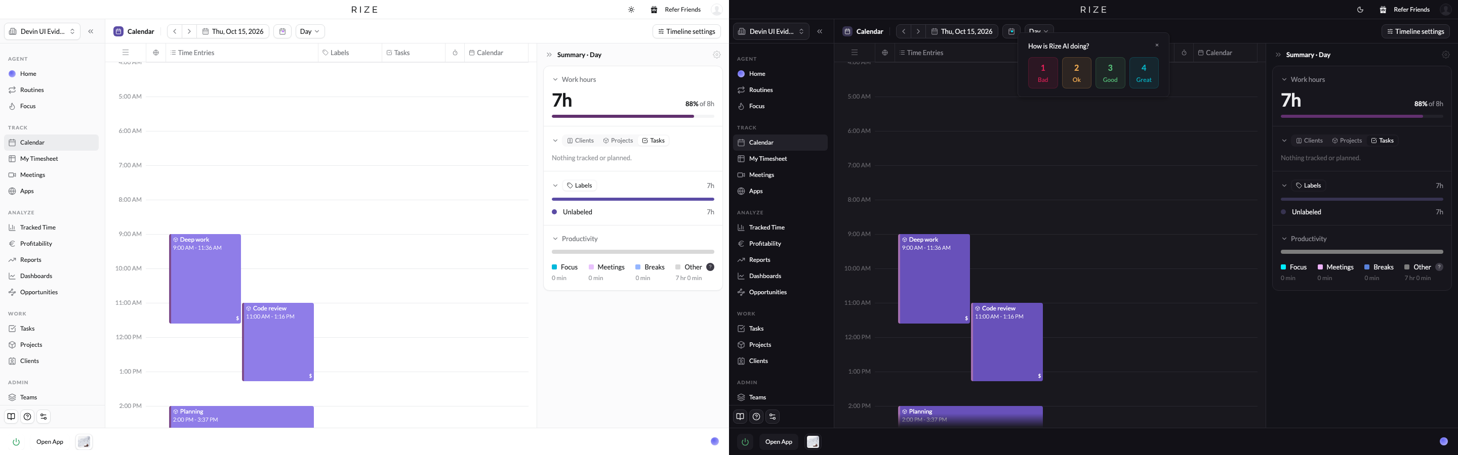Rate Rize AI as 1 Bad
This screenshot has height=455, width=1458.
pyautogui.click(x=1043, y=73)
